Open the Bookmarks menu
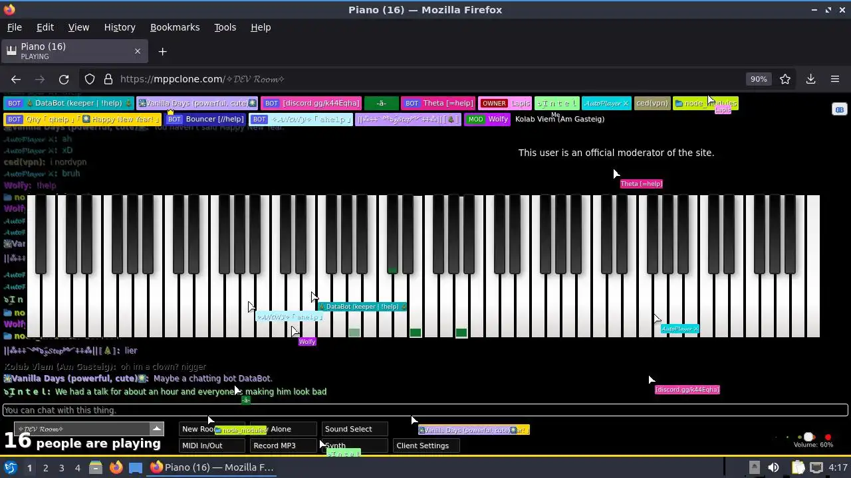Image resolution: width=851 pixels, height=478 pixels. coord(175,27)
